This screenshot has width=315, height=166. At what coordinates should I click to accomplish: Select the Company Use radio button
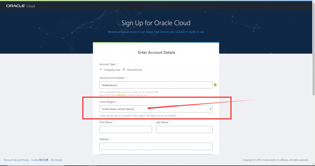101,69
